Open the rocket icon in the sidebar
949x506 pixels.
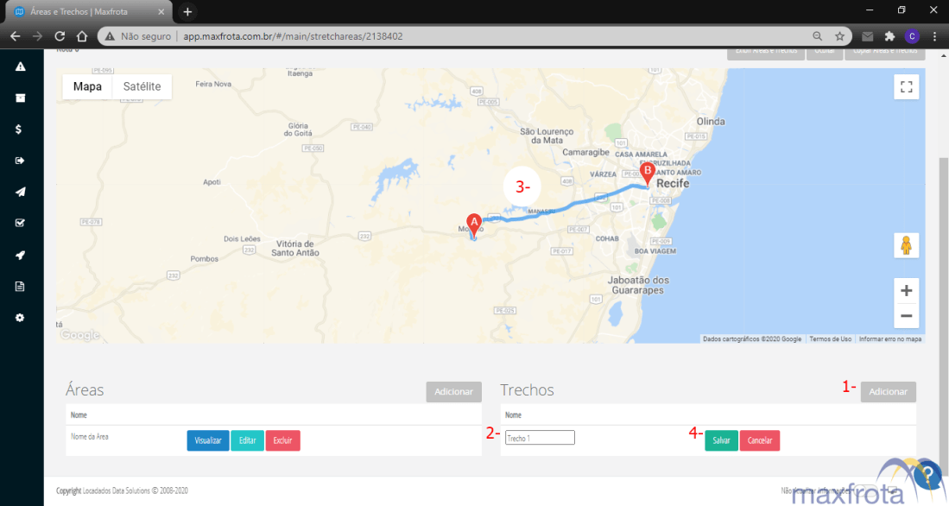20,255
